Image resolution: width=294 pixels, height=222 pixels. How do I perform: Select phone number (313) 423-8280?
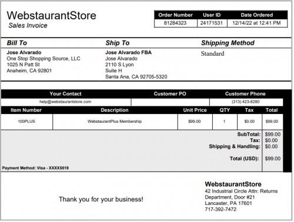tap(245, 102)
